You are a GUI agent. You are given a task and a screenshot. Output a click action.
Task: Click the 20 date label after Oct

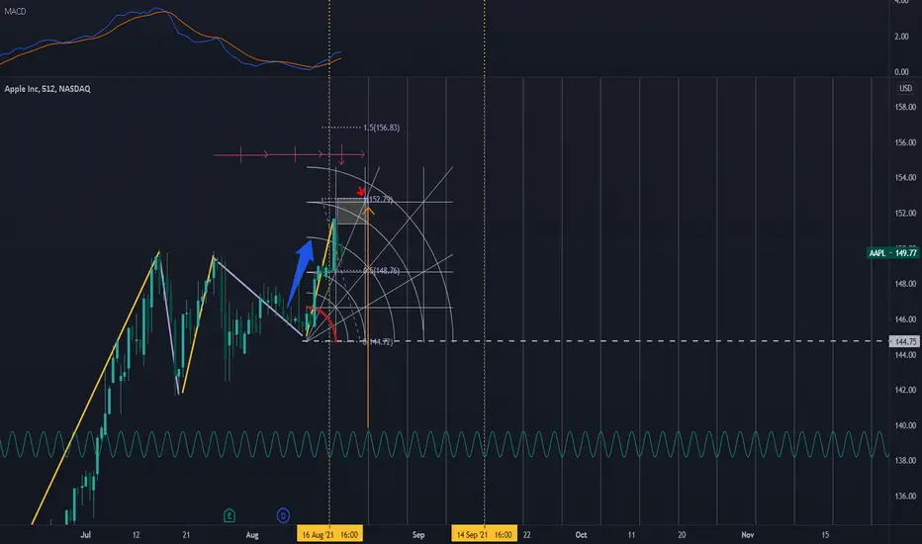682,534
